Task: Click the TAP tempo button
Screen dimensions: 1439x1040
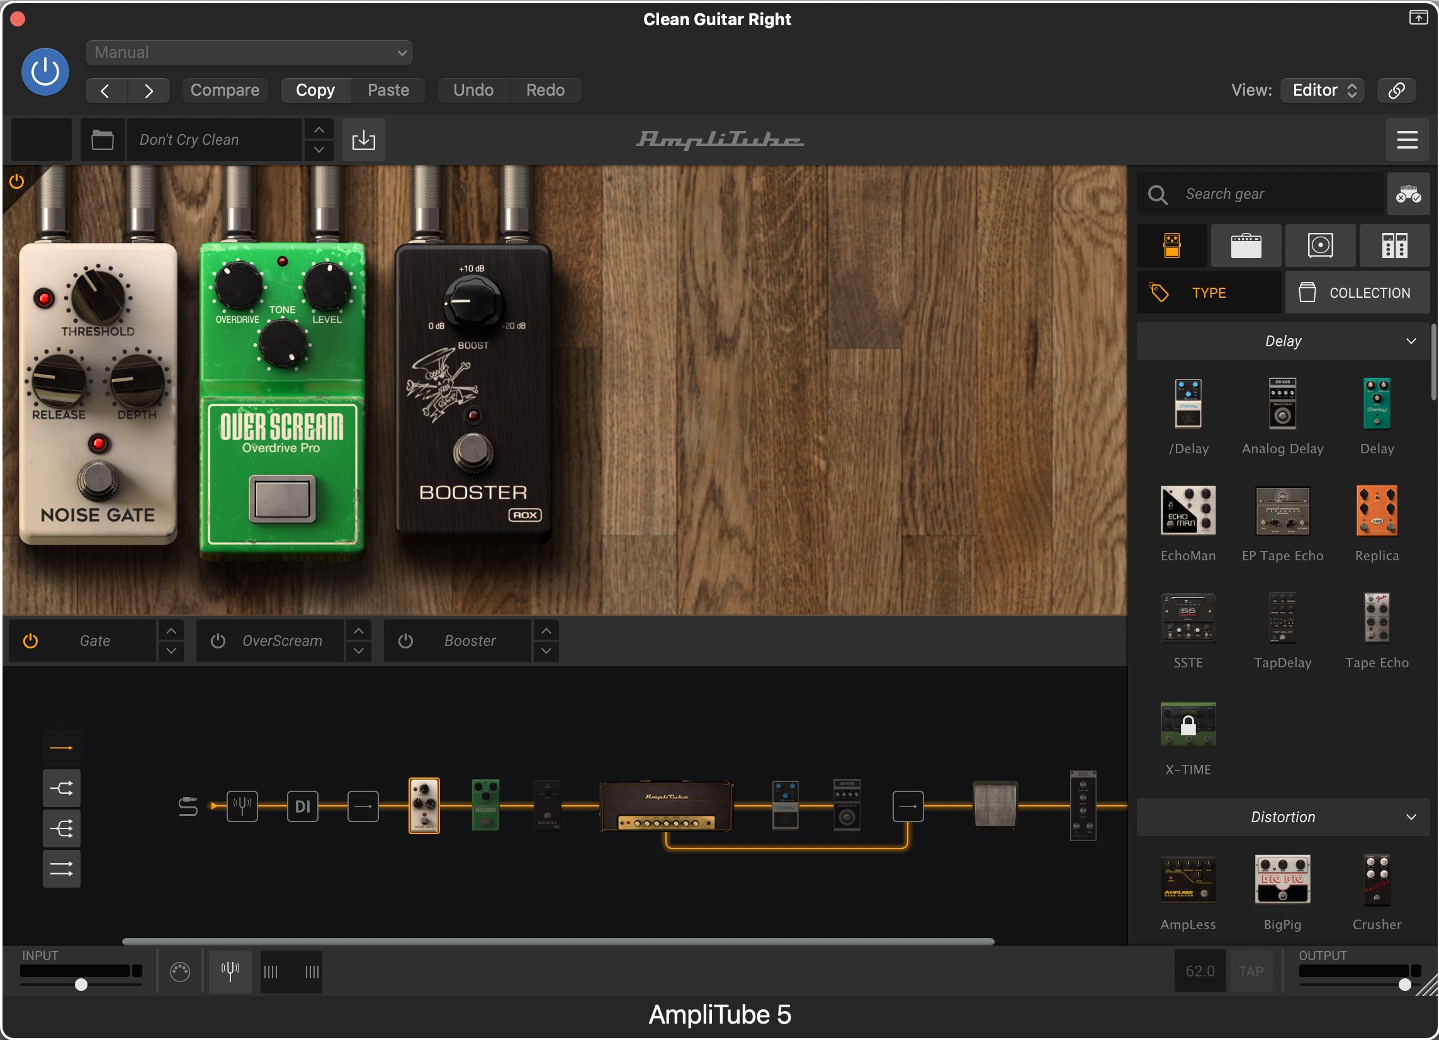Action: [x=1251, y=971]
